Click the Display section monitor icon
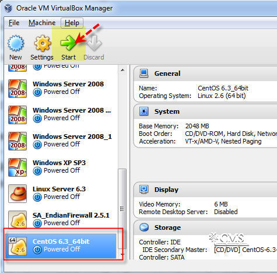Image resolution: width=277 pixels, height=273 pixels. [x=144, y=190]
